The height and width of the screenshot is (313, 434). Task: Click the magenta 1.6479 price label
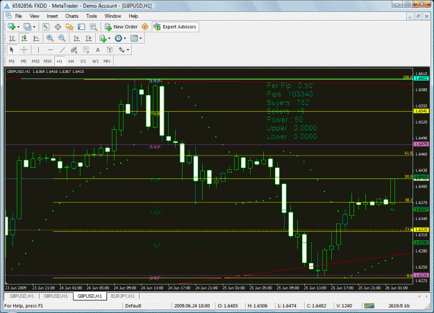(x=421, y=144)
